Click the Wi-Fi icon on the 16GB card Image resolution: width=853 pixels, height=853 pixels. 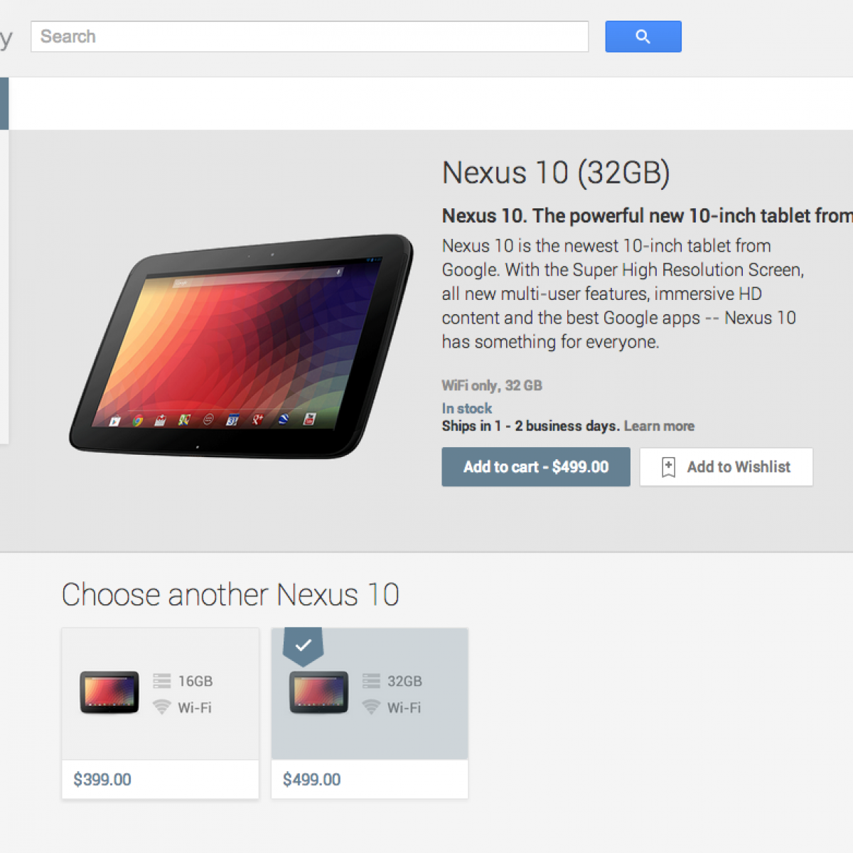coord(162,707)
